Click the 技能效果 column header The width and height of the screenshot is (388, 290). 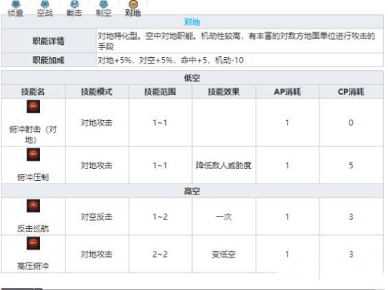224,91
